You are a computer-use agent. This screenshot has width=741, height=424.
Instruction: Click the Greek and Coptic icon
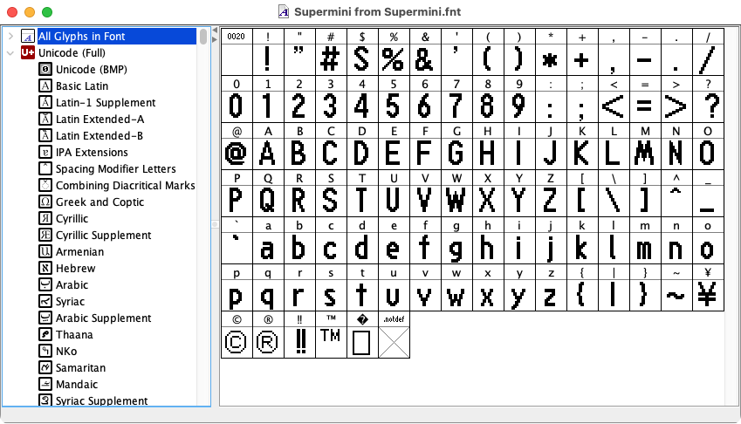pos(45,202)
